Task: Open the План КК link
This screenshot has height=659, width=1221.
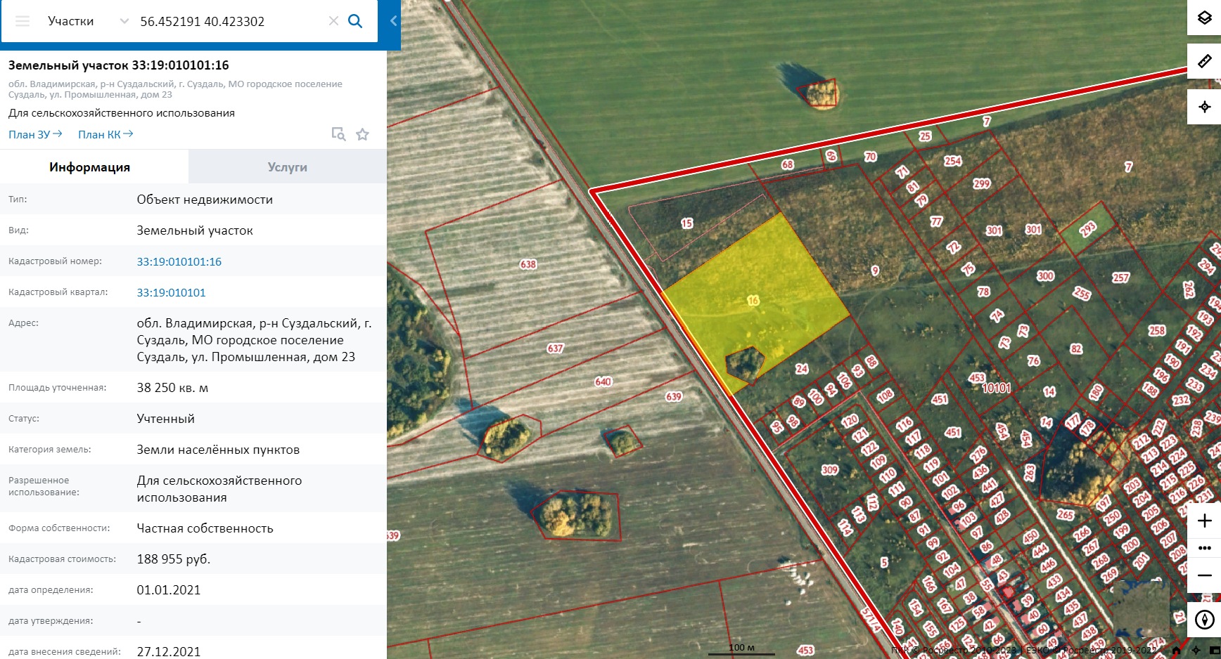Action: 106,134
